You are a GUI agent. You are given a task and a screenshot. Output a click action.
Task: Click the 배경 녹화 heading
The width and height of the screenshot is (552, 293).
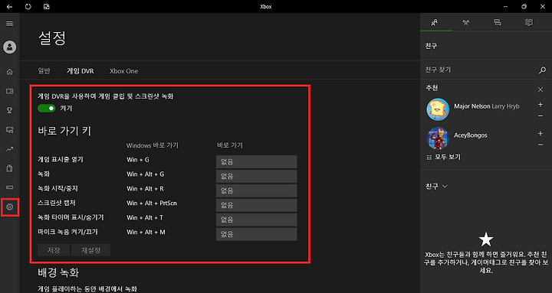[x=58, y=272]
